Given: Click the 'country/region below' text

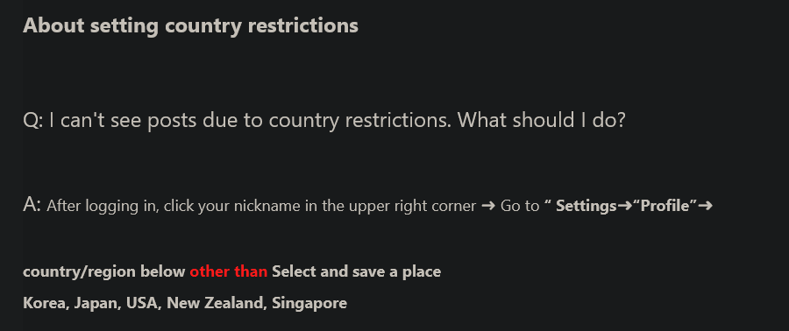Looking at the screenshot, I should (104, 271).
